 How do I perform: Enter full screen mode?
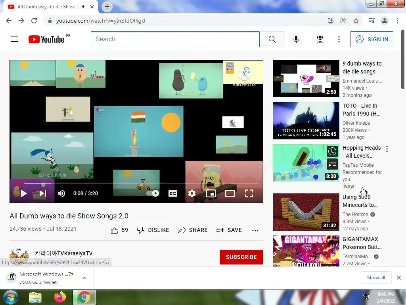coord(249,193)
